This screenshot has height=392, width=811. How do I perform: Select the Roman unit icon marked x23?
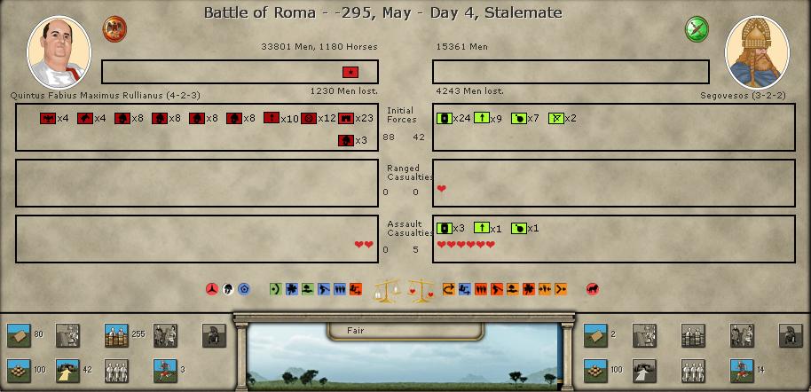(346, 118)
